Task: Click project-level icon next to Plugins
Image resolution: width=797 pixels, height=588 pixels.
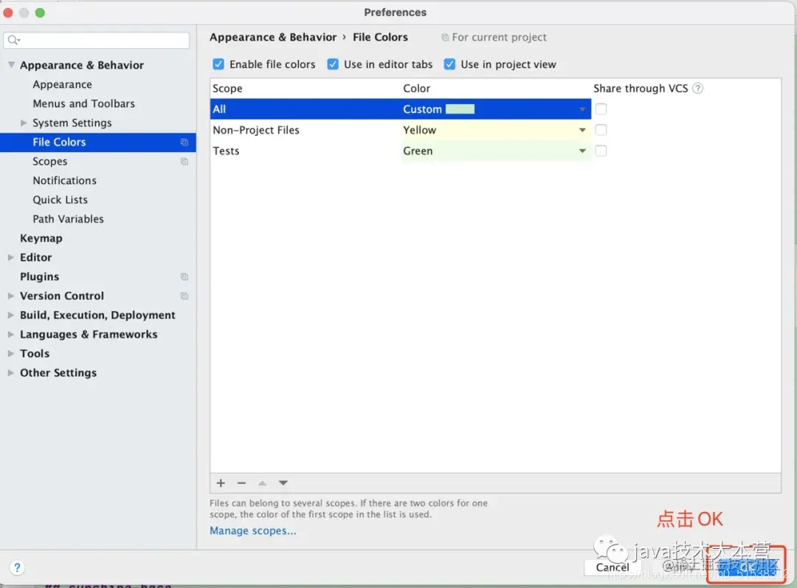Action: click(184, 277)
